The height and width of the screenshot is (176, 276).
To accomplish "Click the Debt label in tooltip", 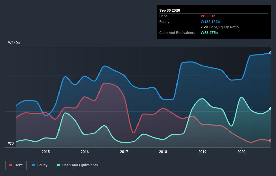I will click(x=163, y=16).
